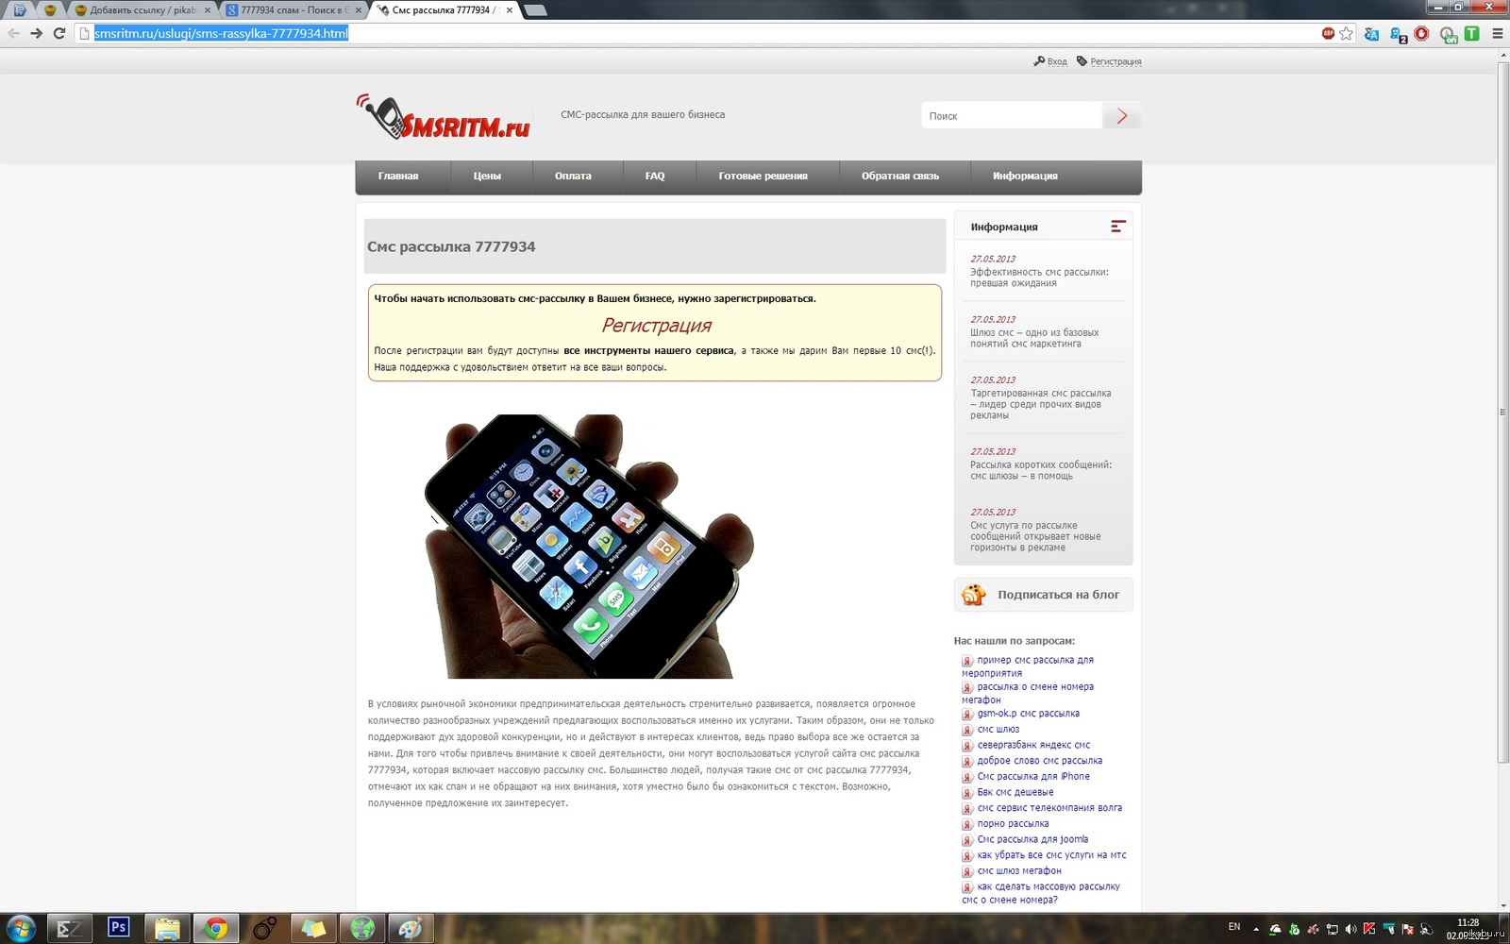Click the 'Подписаться на блог' button
This screenshot has height=944, width=1510.
coord(1043,595)
